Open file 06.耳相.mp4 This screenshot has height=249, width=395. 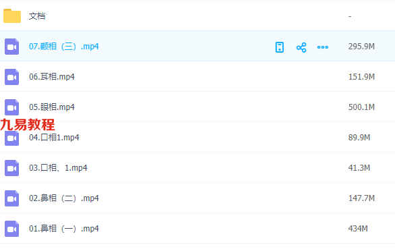pos(52,77)
